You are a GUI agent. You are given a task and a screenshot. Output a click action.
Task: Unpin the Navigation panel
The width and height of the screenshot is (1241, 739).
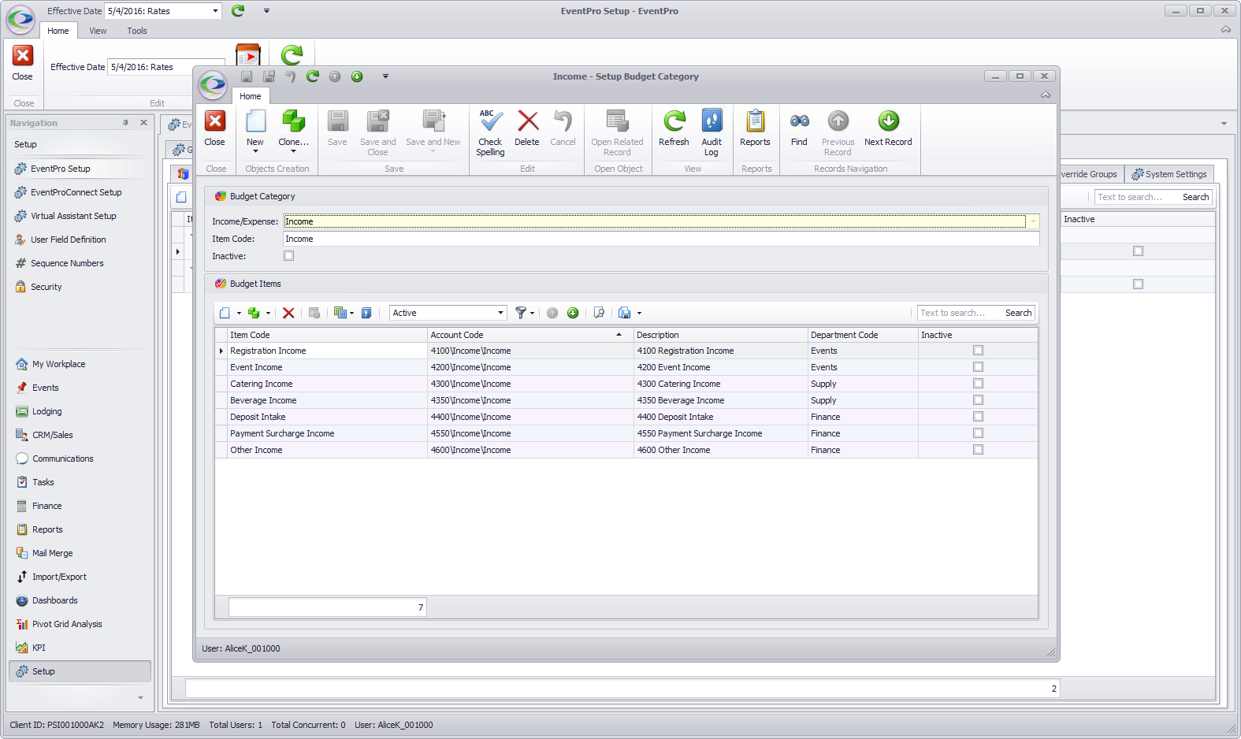(126, 123)
